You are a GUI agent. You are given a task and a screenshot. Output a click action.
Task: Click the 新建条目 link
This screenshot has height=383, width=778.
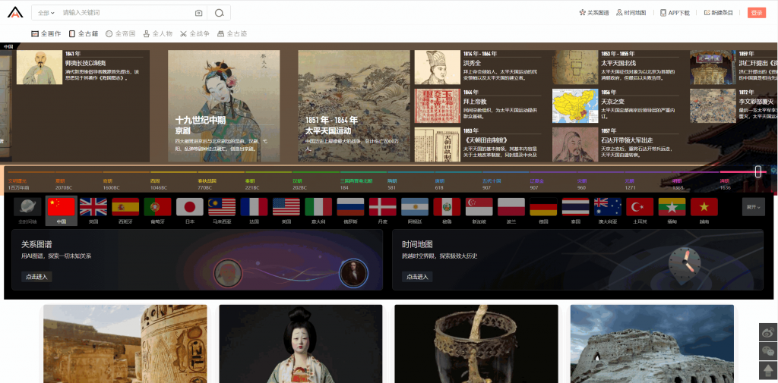(718, 13)
